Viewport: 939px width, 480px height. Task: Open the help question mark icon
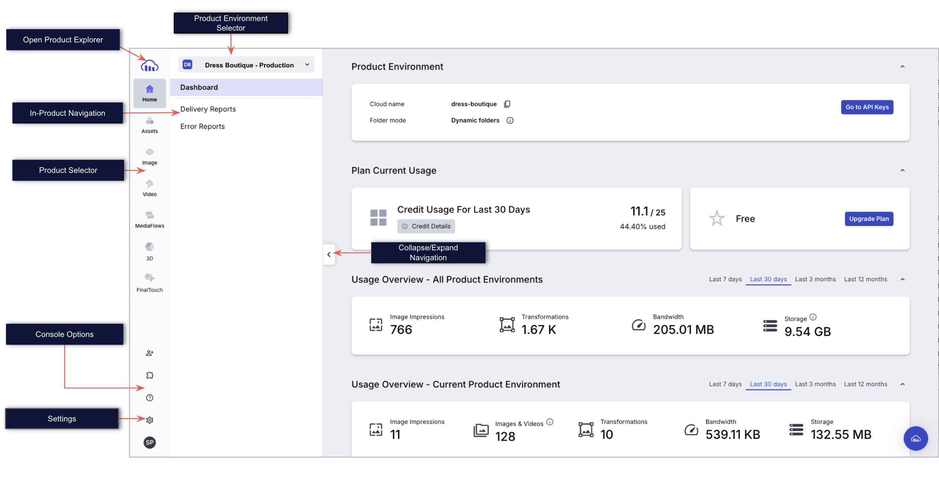(x=150, y=397)
